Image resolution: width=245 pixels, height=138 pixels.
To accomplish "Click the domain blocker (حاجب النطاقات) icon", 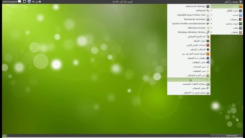I will pos(208,62).
